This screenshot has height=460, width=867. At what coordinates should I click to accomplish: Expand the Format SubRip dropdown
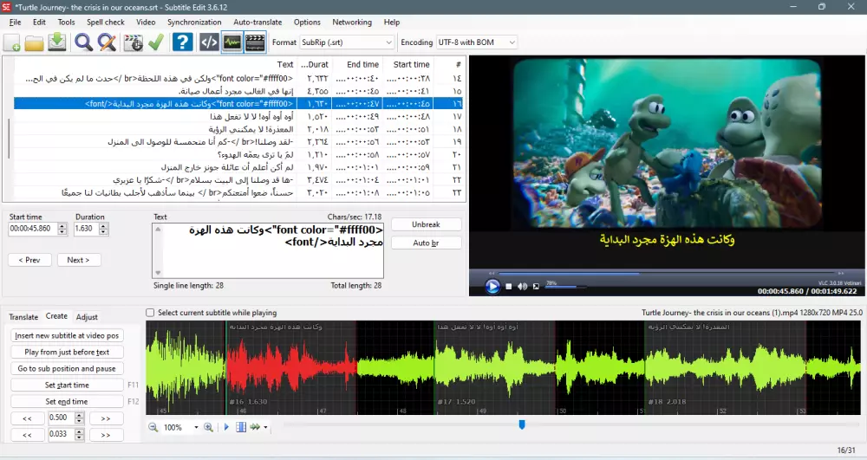tap(387, 42)
